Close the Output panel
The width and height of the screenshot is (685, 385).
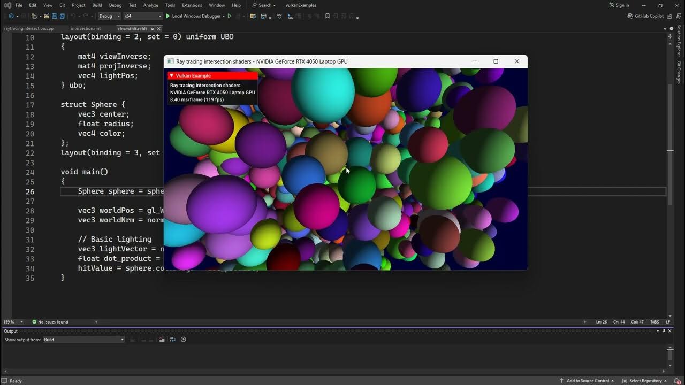(671, 331)
